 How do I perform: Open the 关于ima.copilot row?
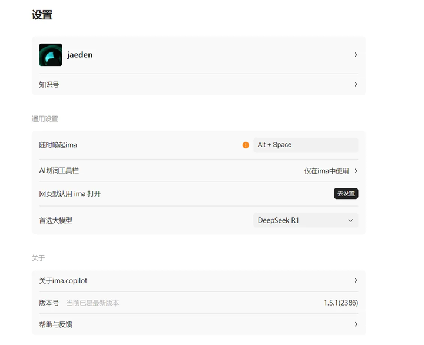tap(199, 281)
